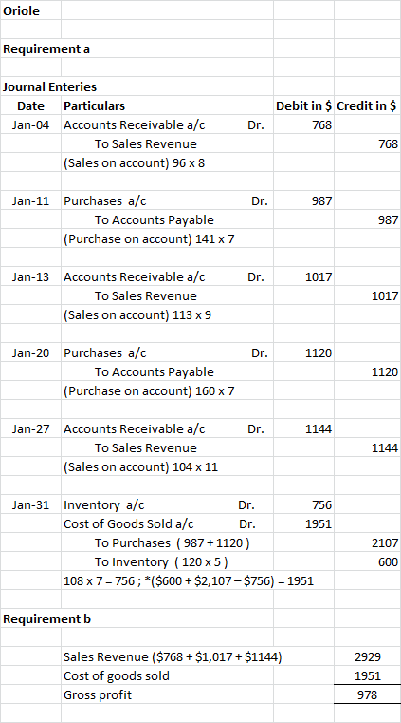Select debit value 1144 cell
Viewport: 401px width, 723px height.
(303, 428)
